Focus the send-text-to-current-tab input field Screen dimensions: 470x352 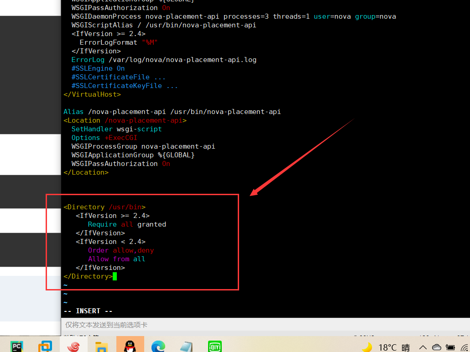(266, 325)
